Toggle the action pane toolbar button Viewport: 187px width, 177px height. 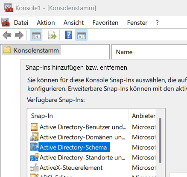coord(81,35)
